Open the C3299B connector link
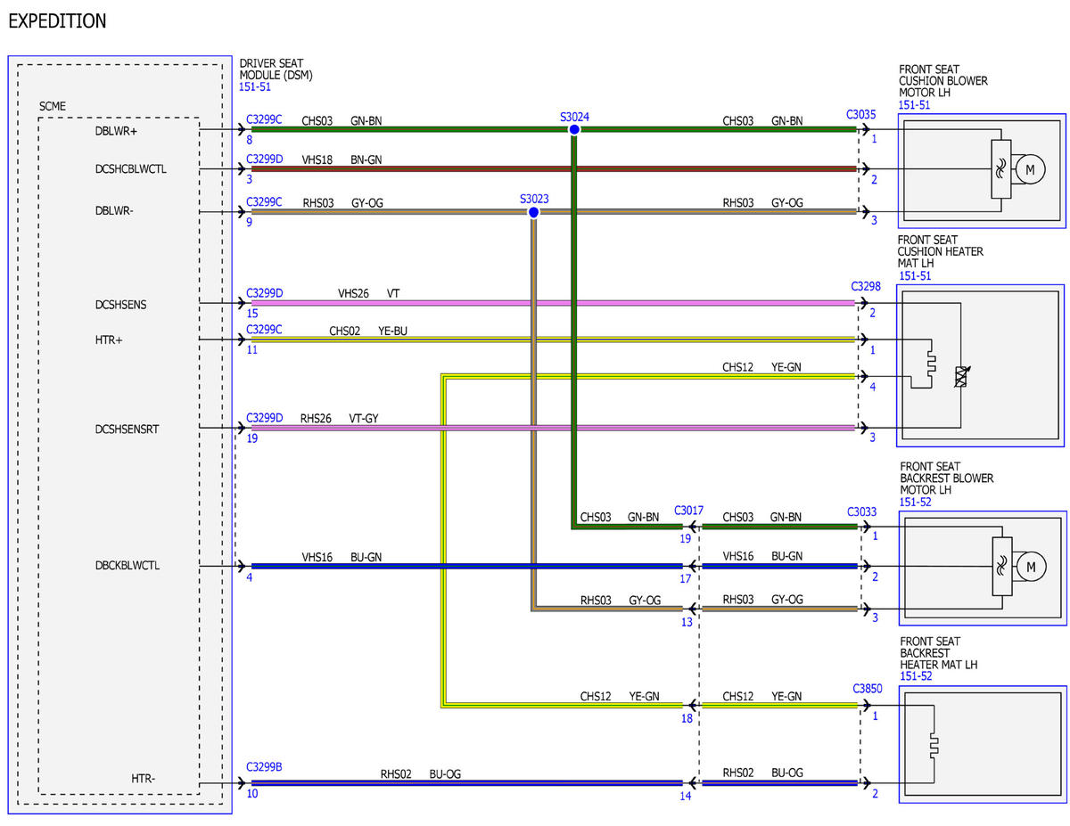Screen dimensions: 1070x826 264,766
